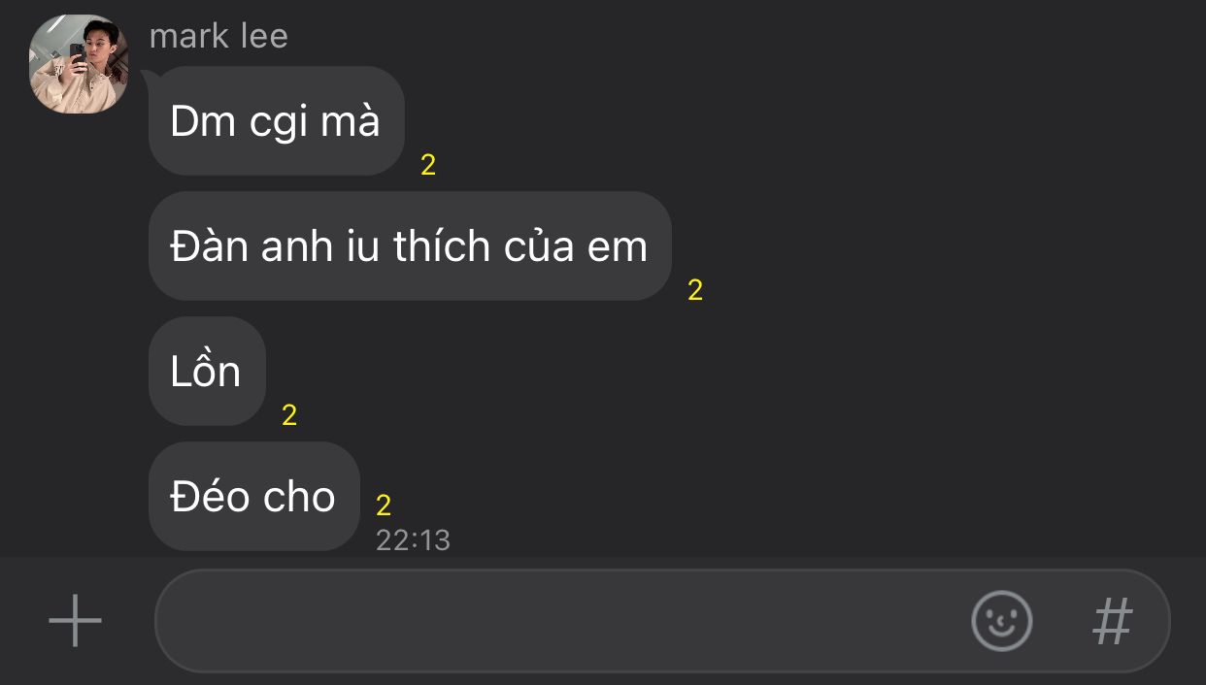Tap the sender name mark lee
The width and height of the screenshot is (1206, 685).
point(218,37)
